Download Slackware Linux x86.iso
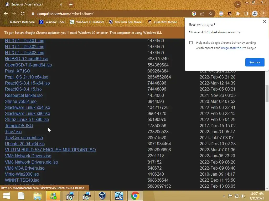 click(27, 114)
